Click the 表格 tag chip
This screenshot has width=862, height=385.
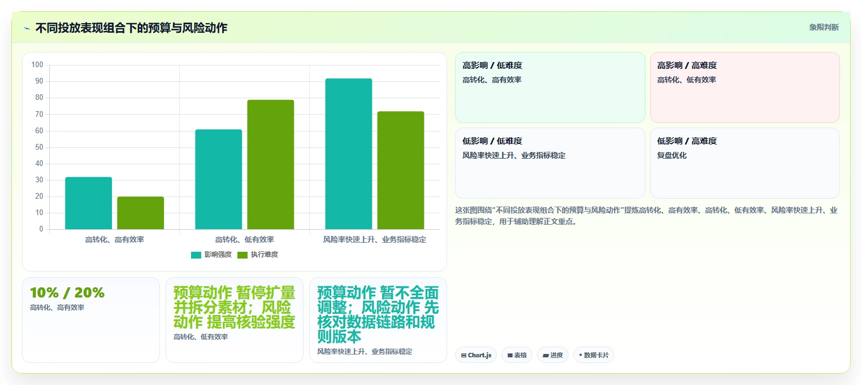click(517, 355)
